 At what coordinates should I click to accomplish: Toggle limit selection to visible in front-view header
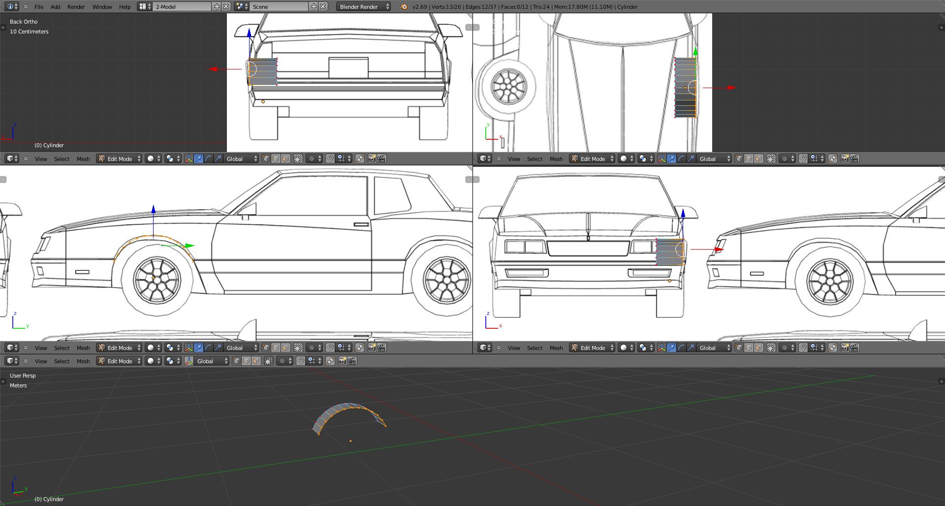click(x=771, y=348)
